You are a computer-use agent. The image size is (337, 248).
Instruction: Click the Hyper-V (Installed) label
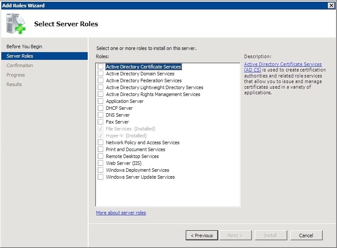[126, 136]
